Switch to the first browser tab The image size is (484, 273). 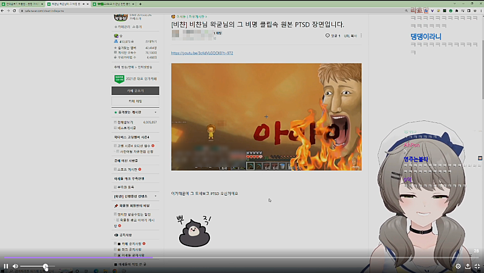[22, 4]
